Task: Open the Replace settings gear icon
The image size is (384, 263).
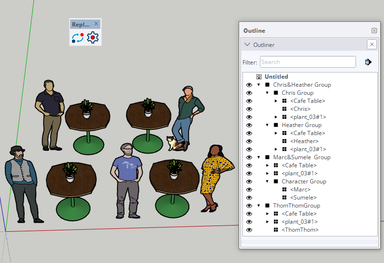Action: pos(93,38)
